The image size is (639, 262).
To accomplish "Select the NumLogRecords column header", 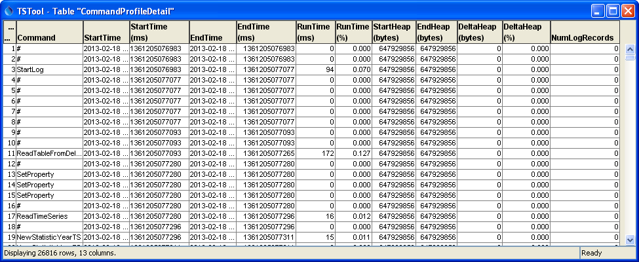I will point(585,32).
